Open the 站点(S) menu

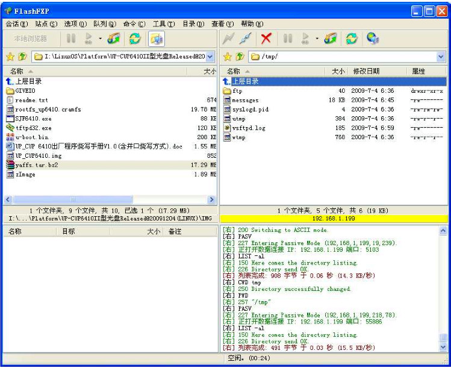[x=46, y=24]
